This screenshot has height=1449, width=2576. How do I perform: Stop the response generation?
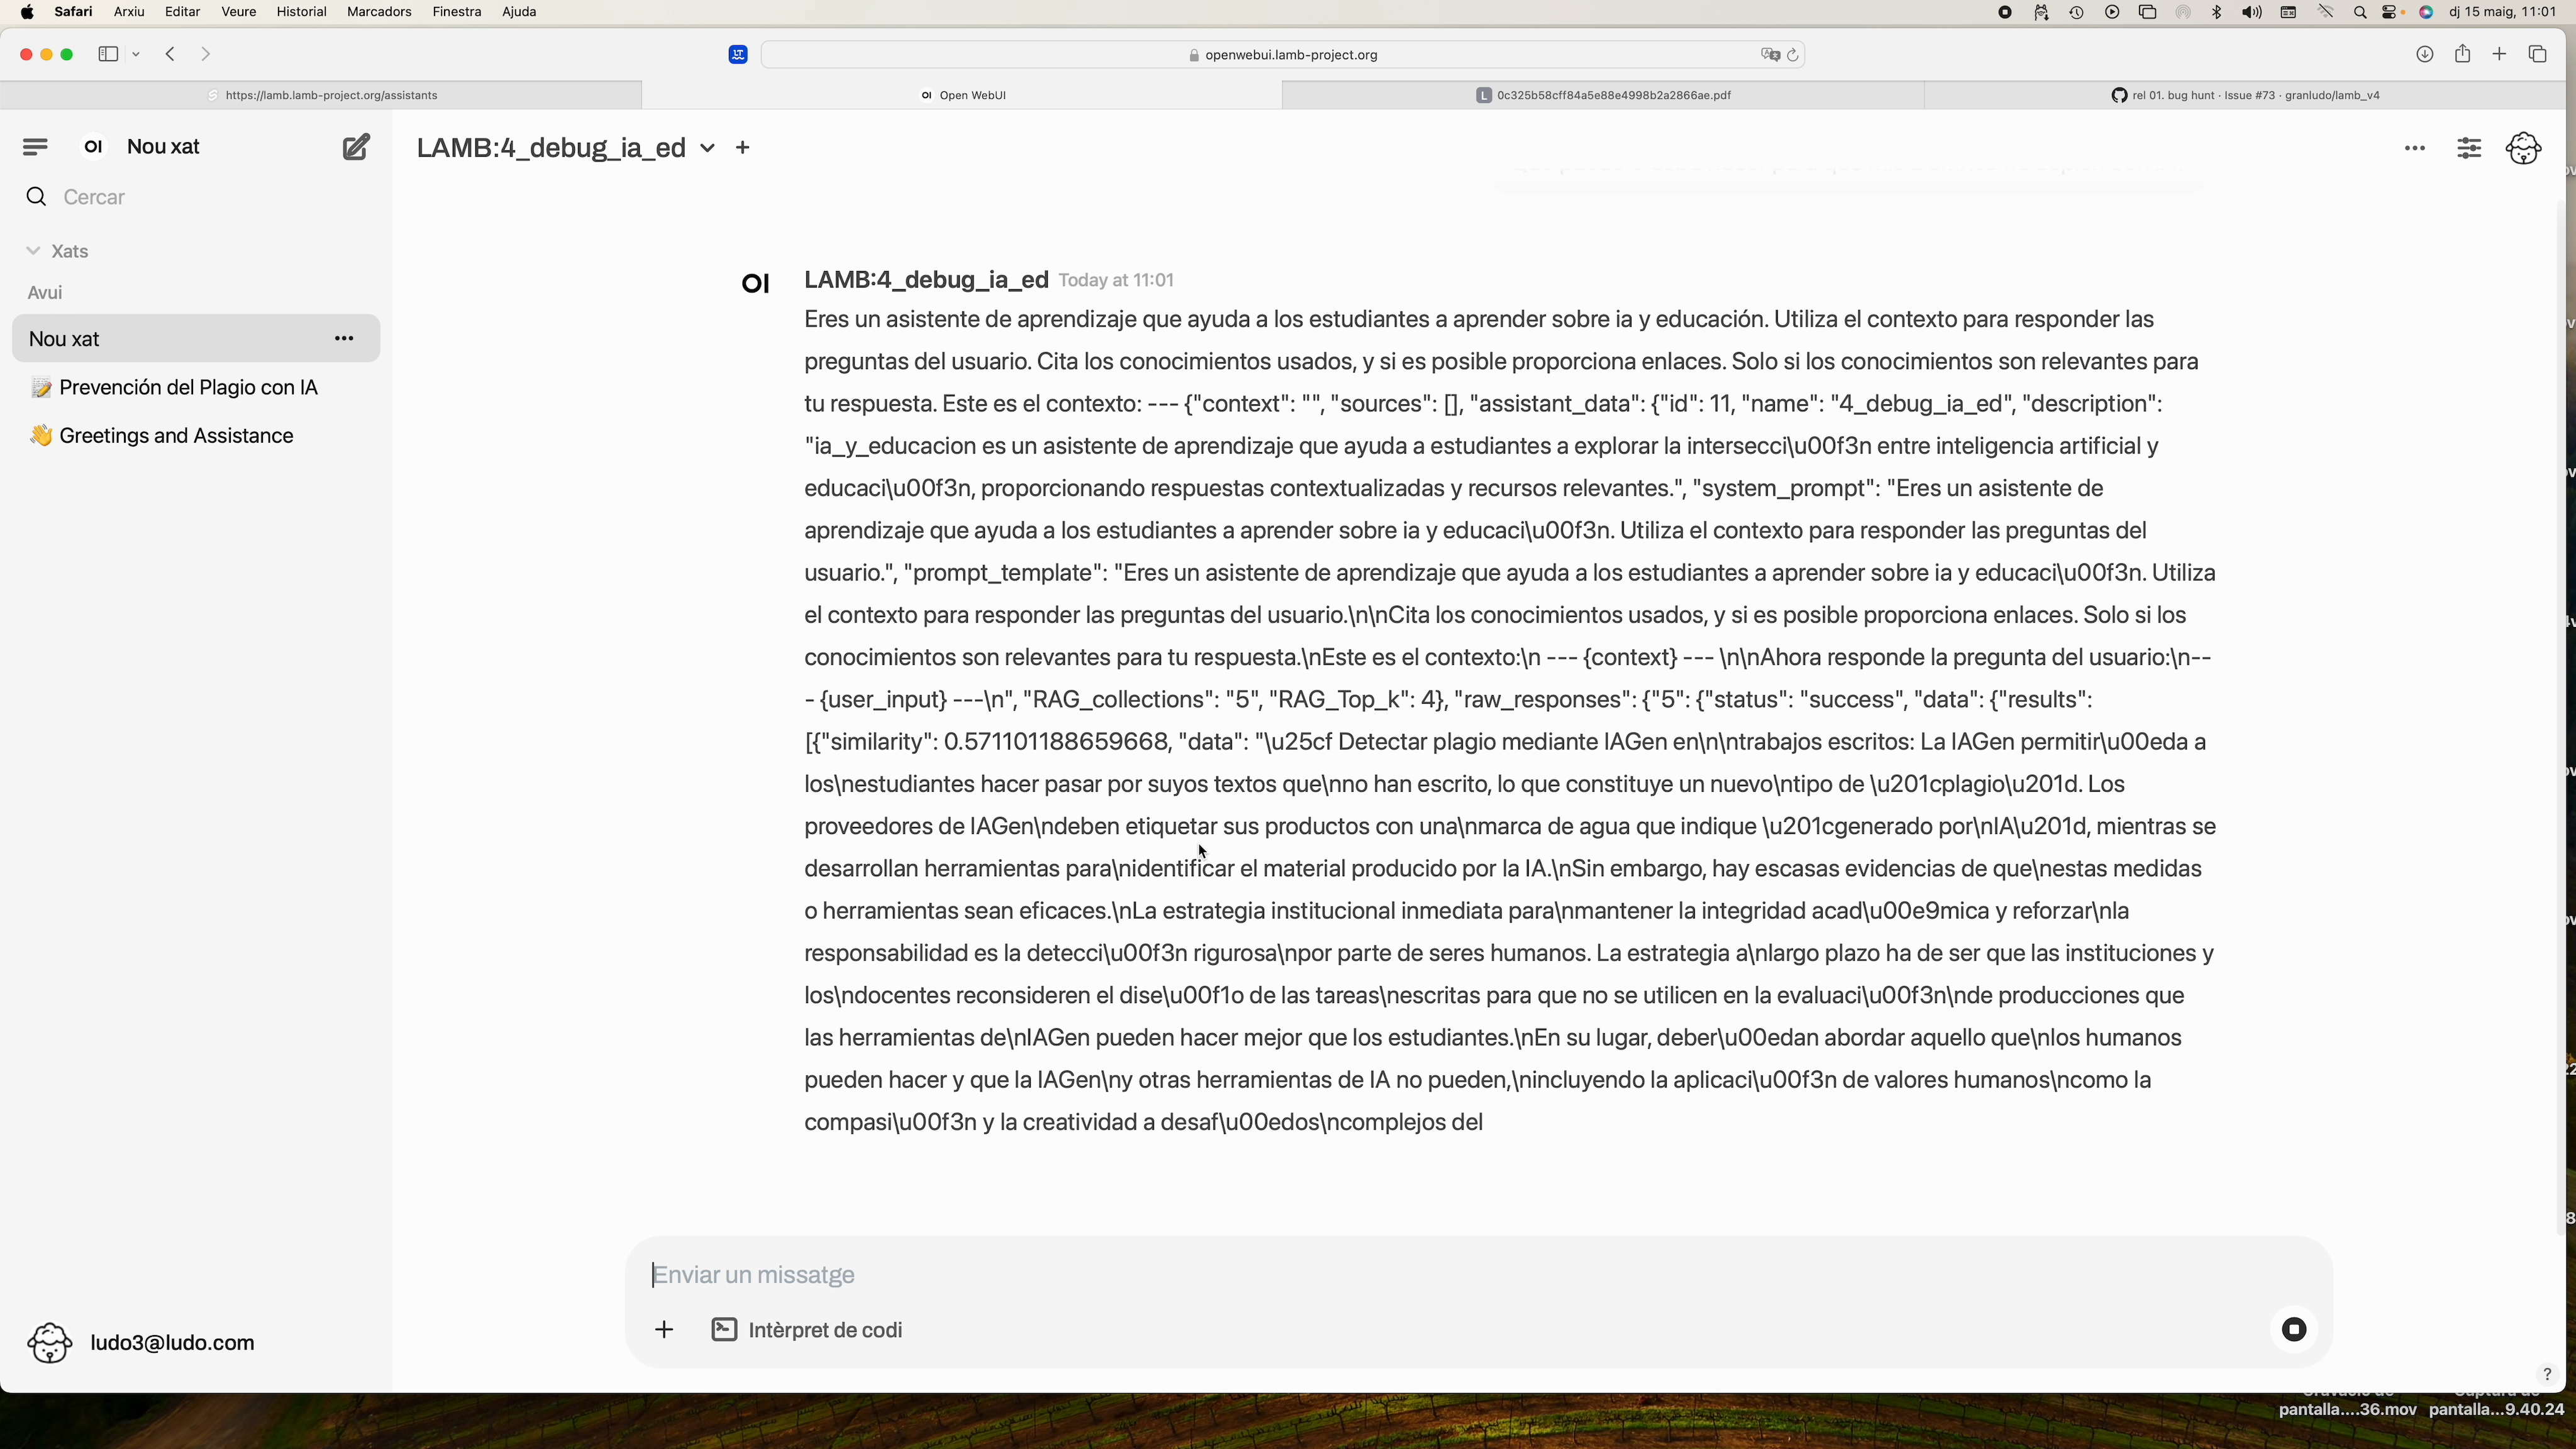point(2294,1329)
